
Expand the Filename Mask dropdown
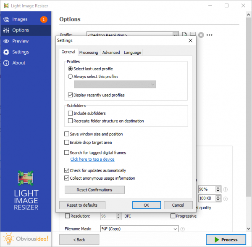point(175,229)
